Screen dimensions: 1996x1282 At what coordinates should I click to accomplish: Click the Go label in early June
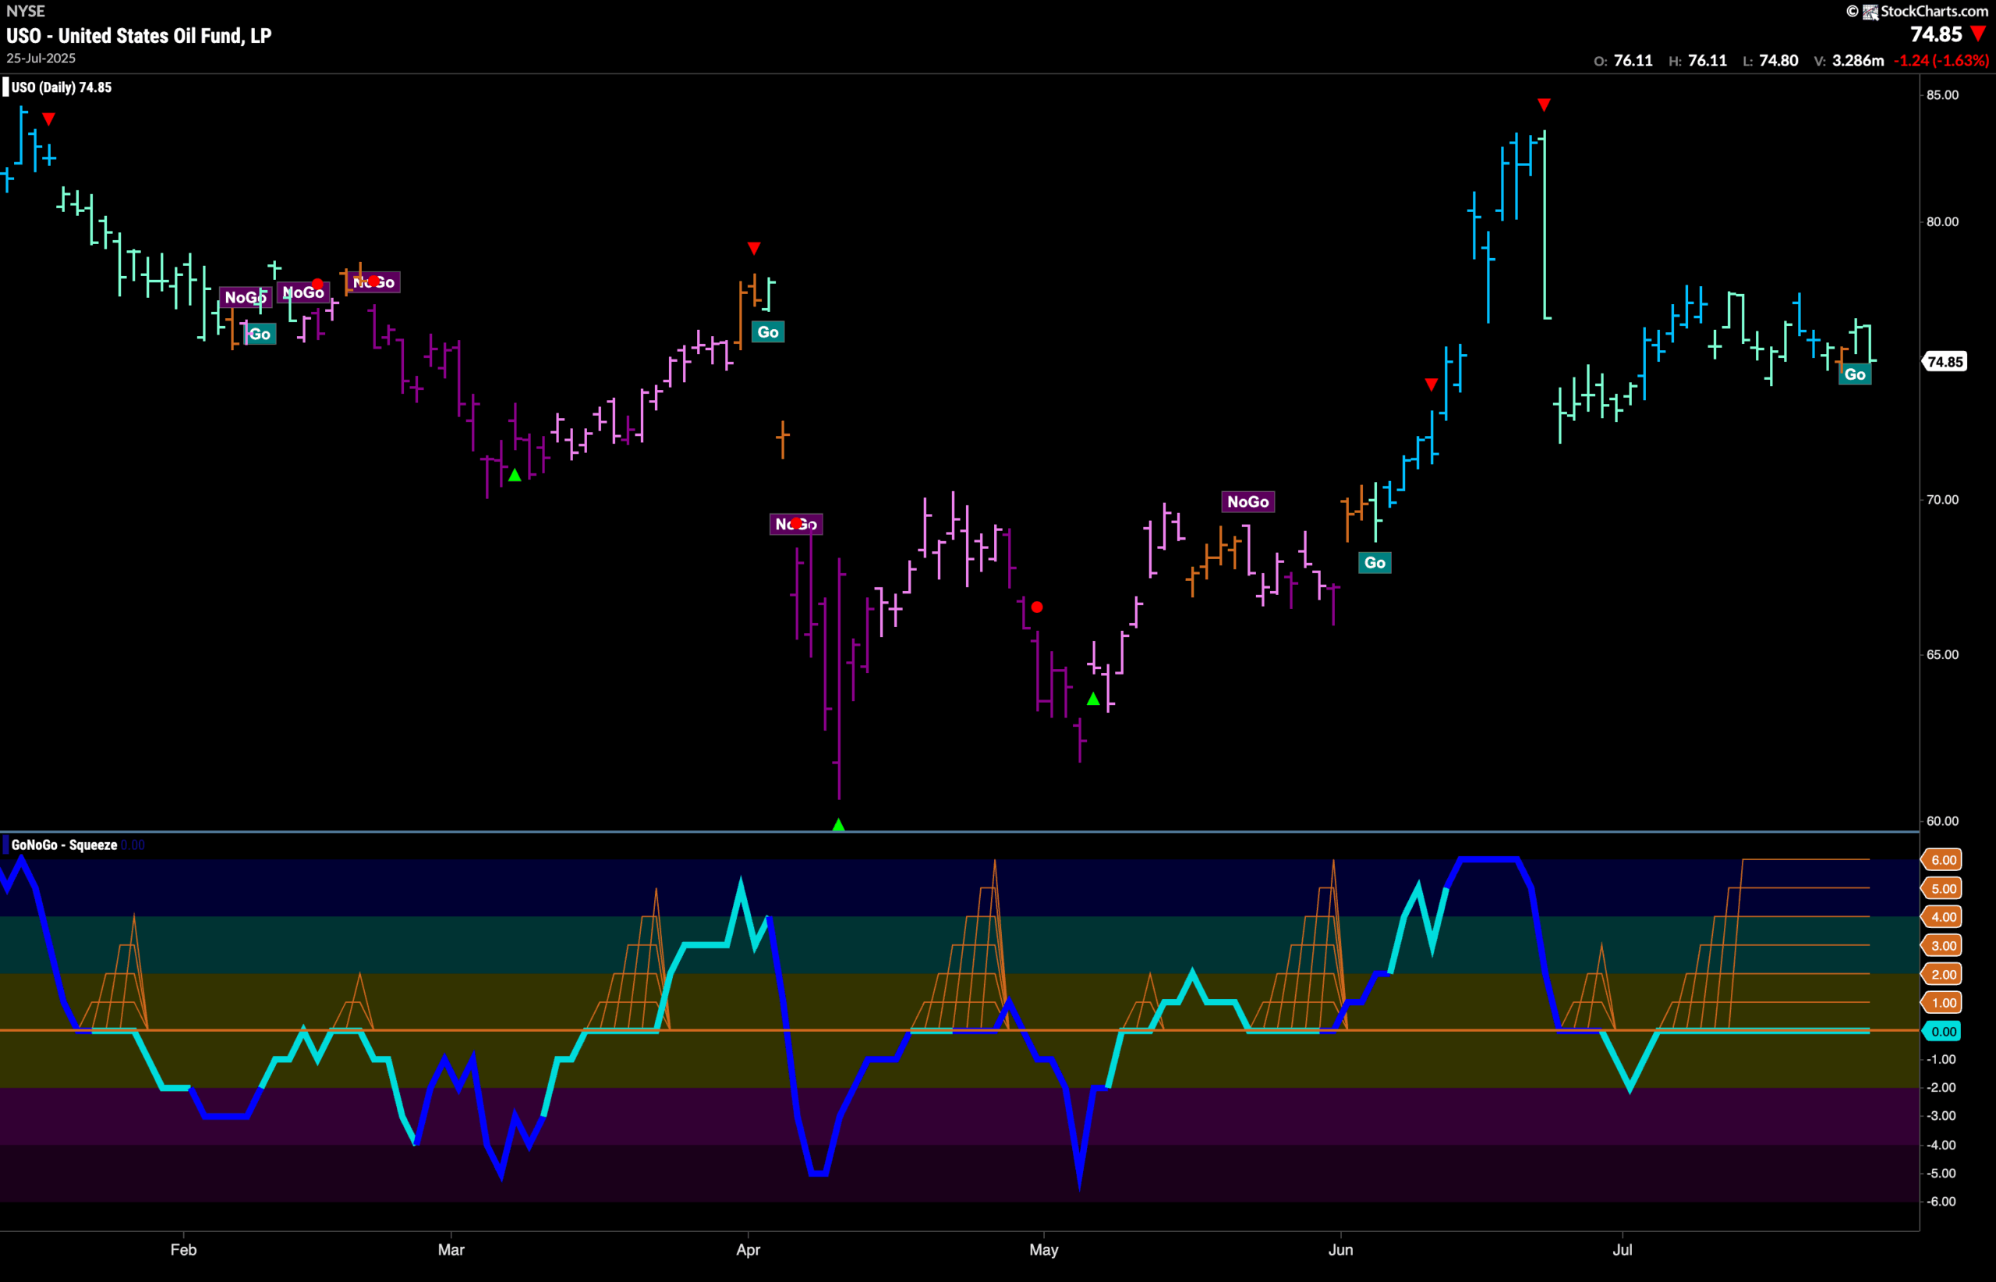click(x=1375, y=563)
